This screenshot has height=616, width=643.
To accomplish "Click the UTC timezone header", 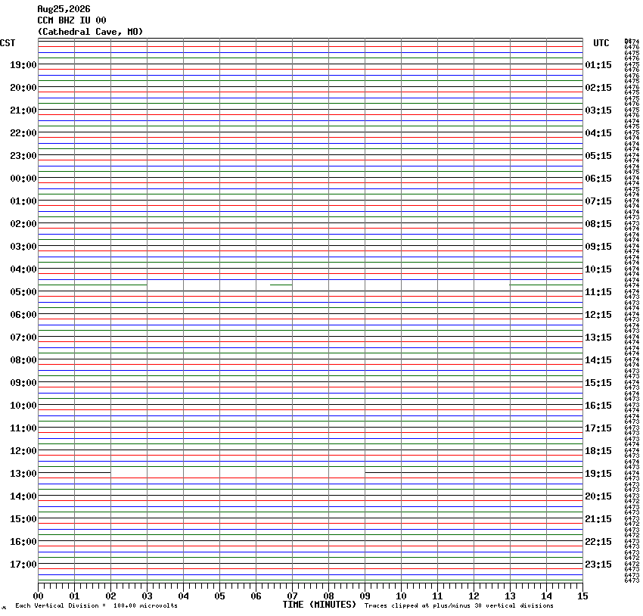I will (601, 43).
